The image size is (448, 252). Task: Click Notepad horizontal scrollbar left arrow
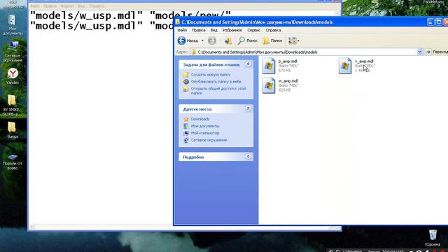click(x=32, y=227)
